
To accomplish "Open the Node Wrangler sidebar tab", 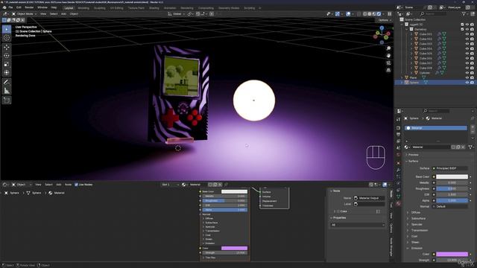I will pos(391,246).
